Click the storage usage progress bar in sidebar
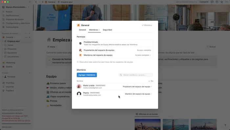The image size is (230, 130). point(16,123)
